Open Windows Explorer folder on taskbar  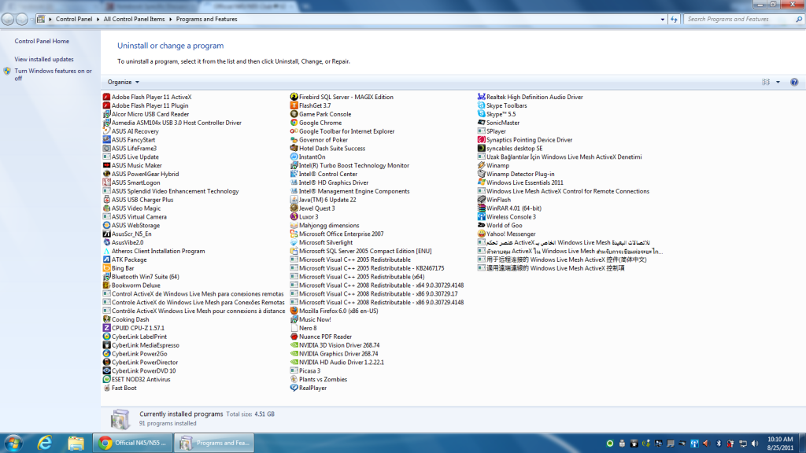coord(76,443)
